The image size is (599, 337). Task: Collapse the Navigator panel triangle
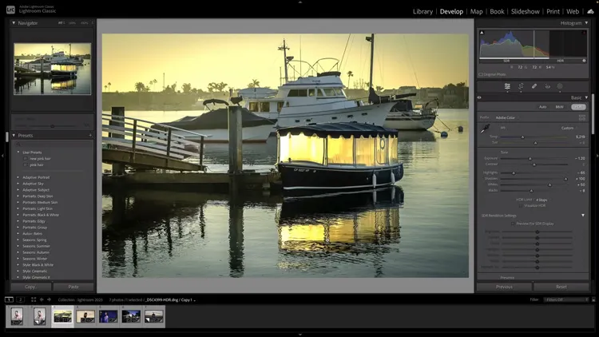click(x=14, y=23)
